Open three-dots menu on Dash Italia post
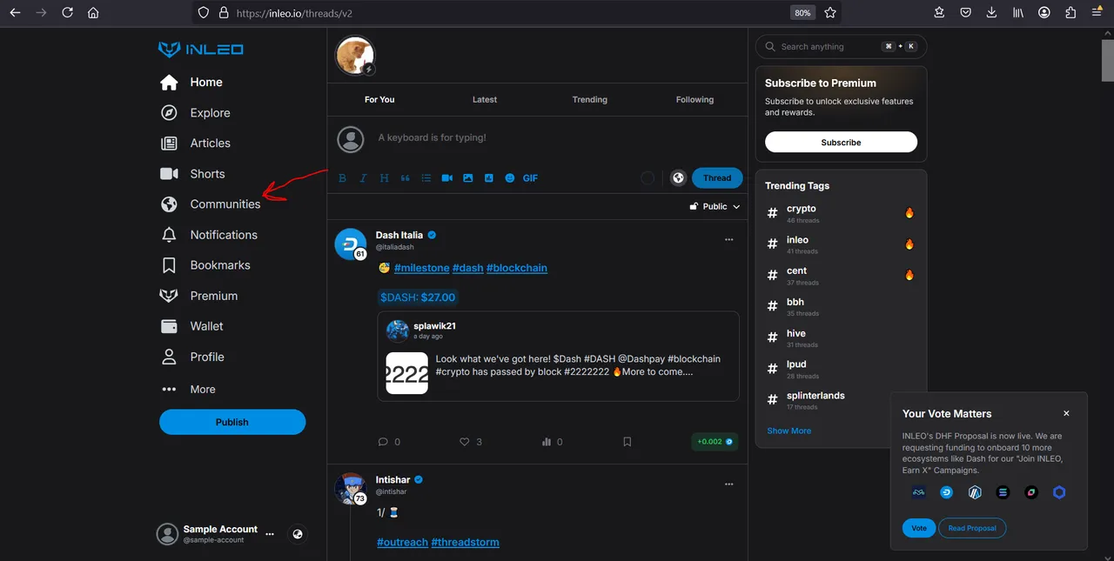1114x561 pixels. pyautogui.click(x=729, y=239)
